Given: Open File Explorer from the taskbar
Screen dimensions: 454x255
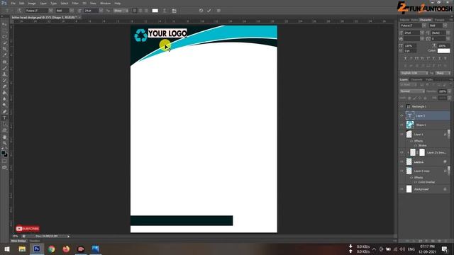Looking at the screenshot, I should point(22,249).
